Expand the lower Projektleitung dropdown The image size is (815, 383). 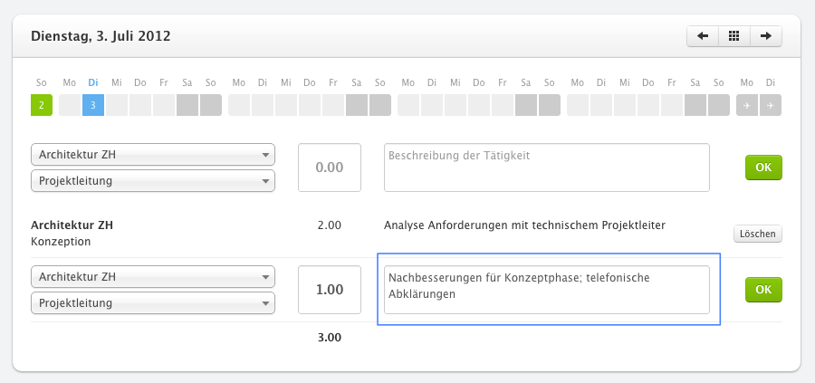pyautogui.click(x=153, y=303)
